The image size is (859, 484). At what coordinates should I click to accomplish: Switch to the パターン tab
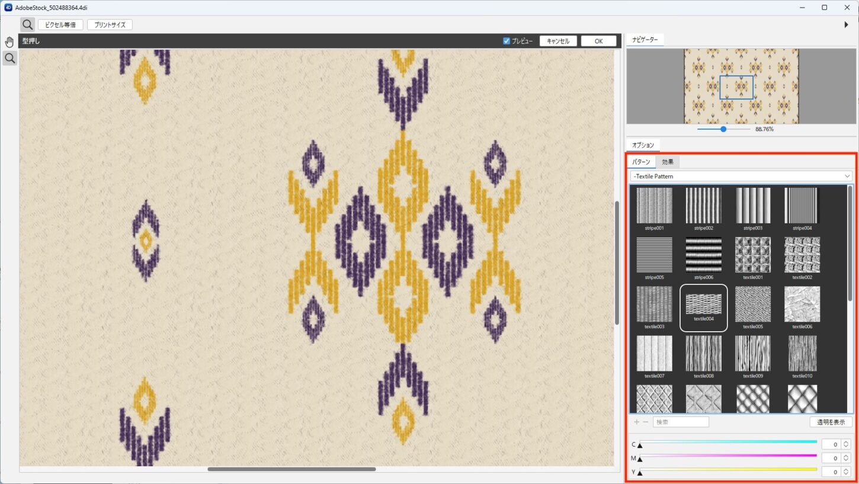[641, 162]
